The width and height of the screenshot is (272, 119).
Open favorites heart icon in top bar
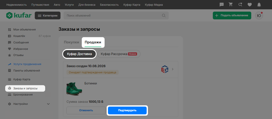(249, 5)
